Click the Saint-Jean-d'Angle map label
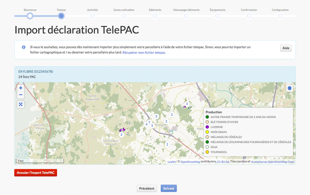 tap(40, 127)
